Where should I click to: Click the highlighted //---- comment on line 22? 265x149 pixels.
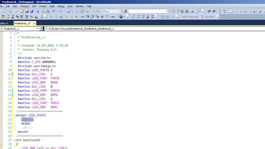[27, 120]
